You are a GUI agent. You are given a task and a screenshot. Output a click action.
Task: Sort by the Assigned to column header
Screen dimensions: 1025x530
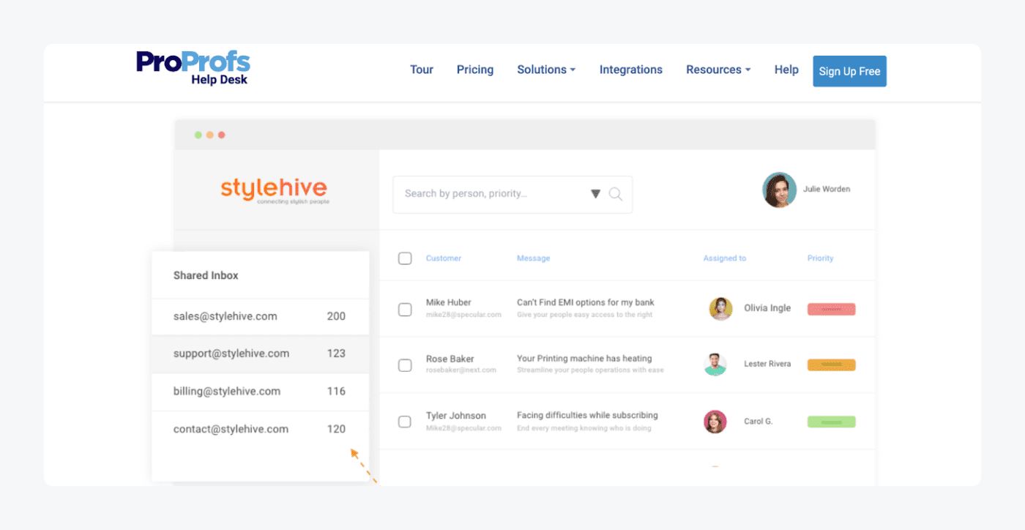click(x=725, y=258)
